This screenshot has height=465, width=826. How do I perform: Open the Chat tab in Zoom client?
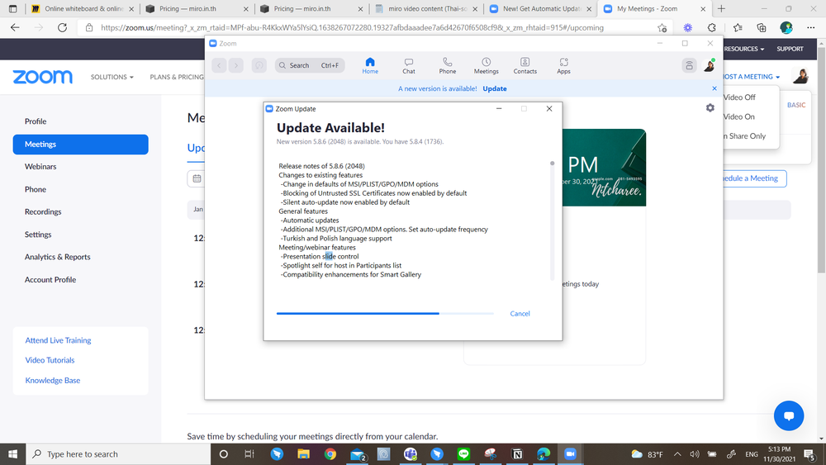point(409,66)
